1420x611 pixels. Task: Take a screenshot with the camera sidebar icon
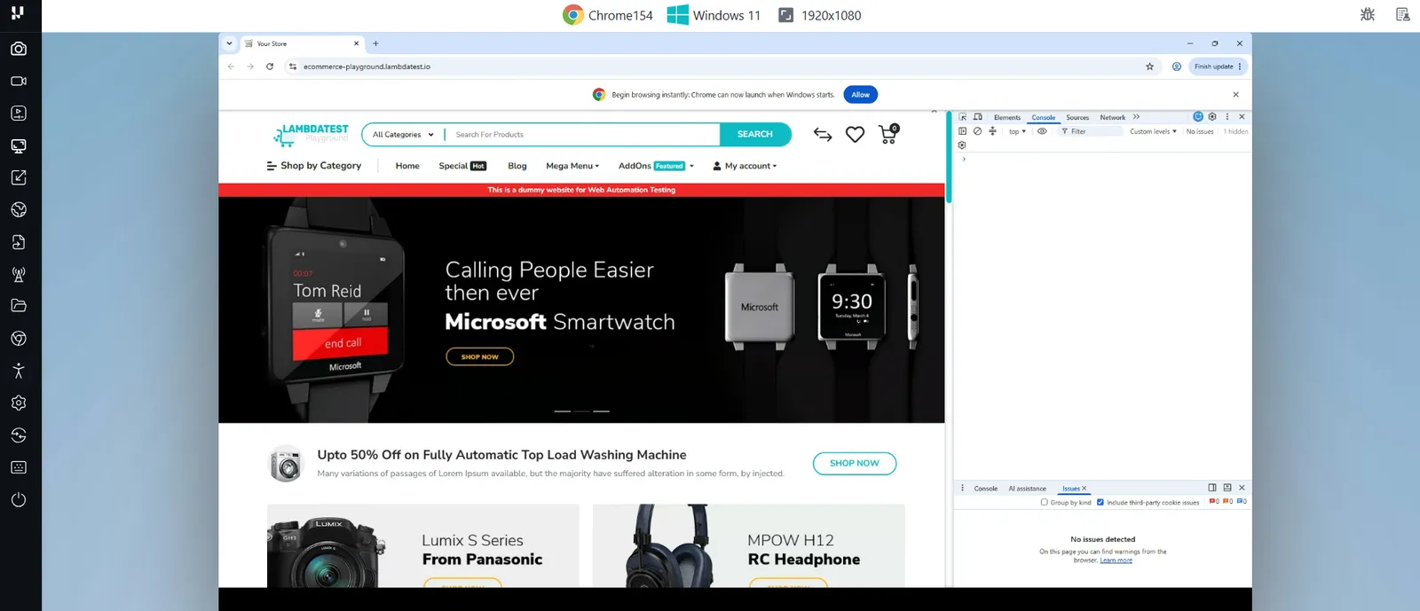[x=19, y=49]
